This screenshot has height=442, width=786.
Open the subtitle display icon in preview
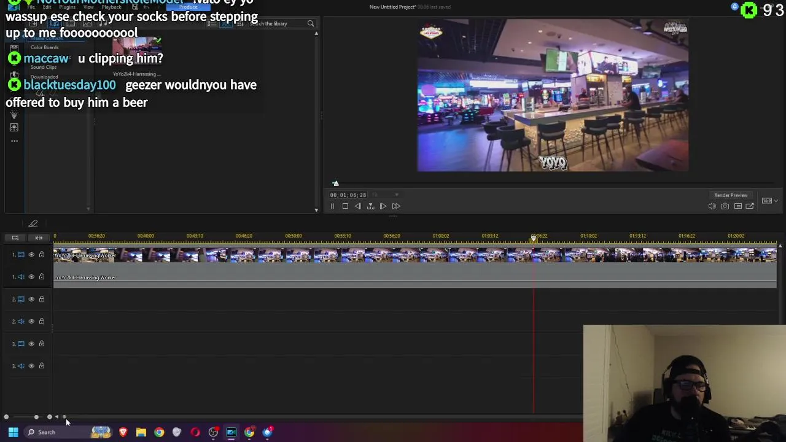coord(737,206)
